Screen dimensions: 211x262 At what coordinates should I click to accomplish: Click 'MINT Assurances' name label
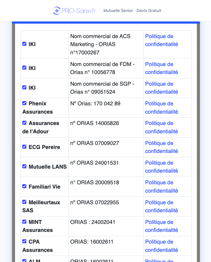pos(37,226)
